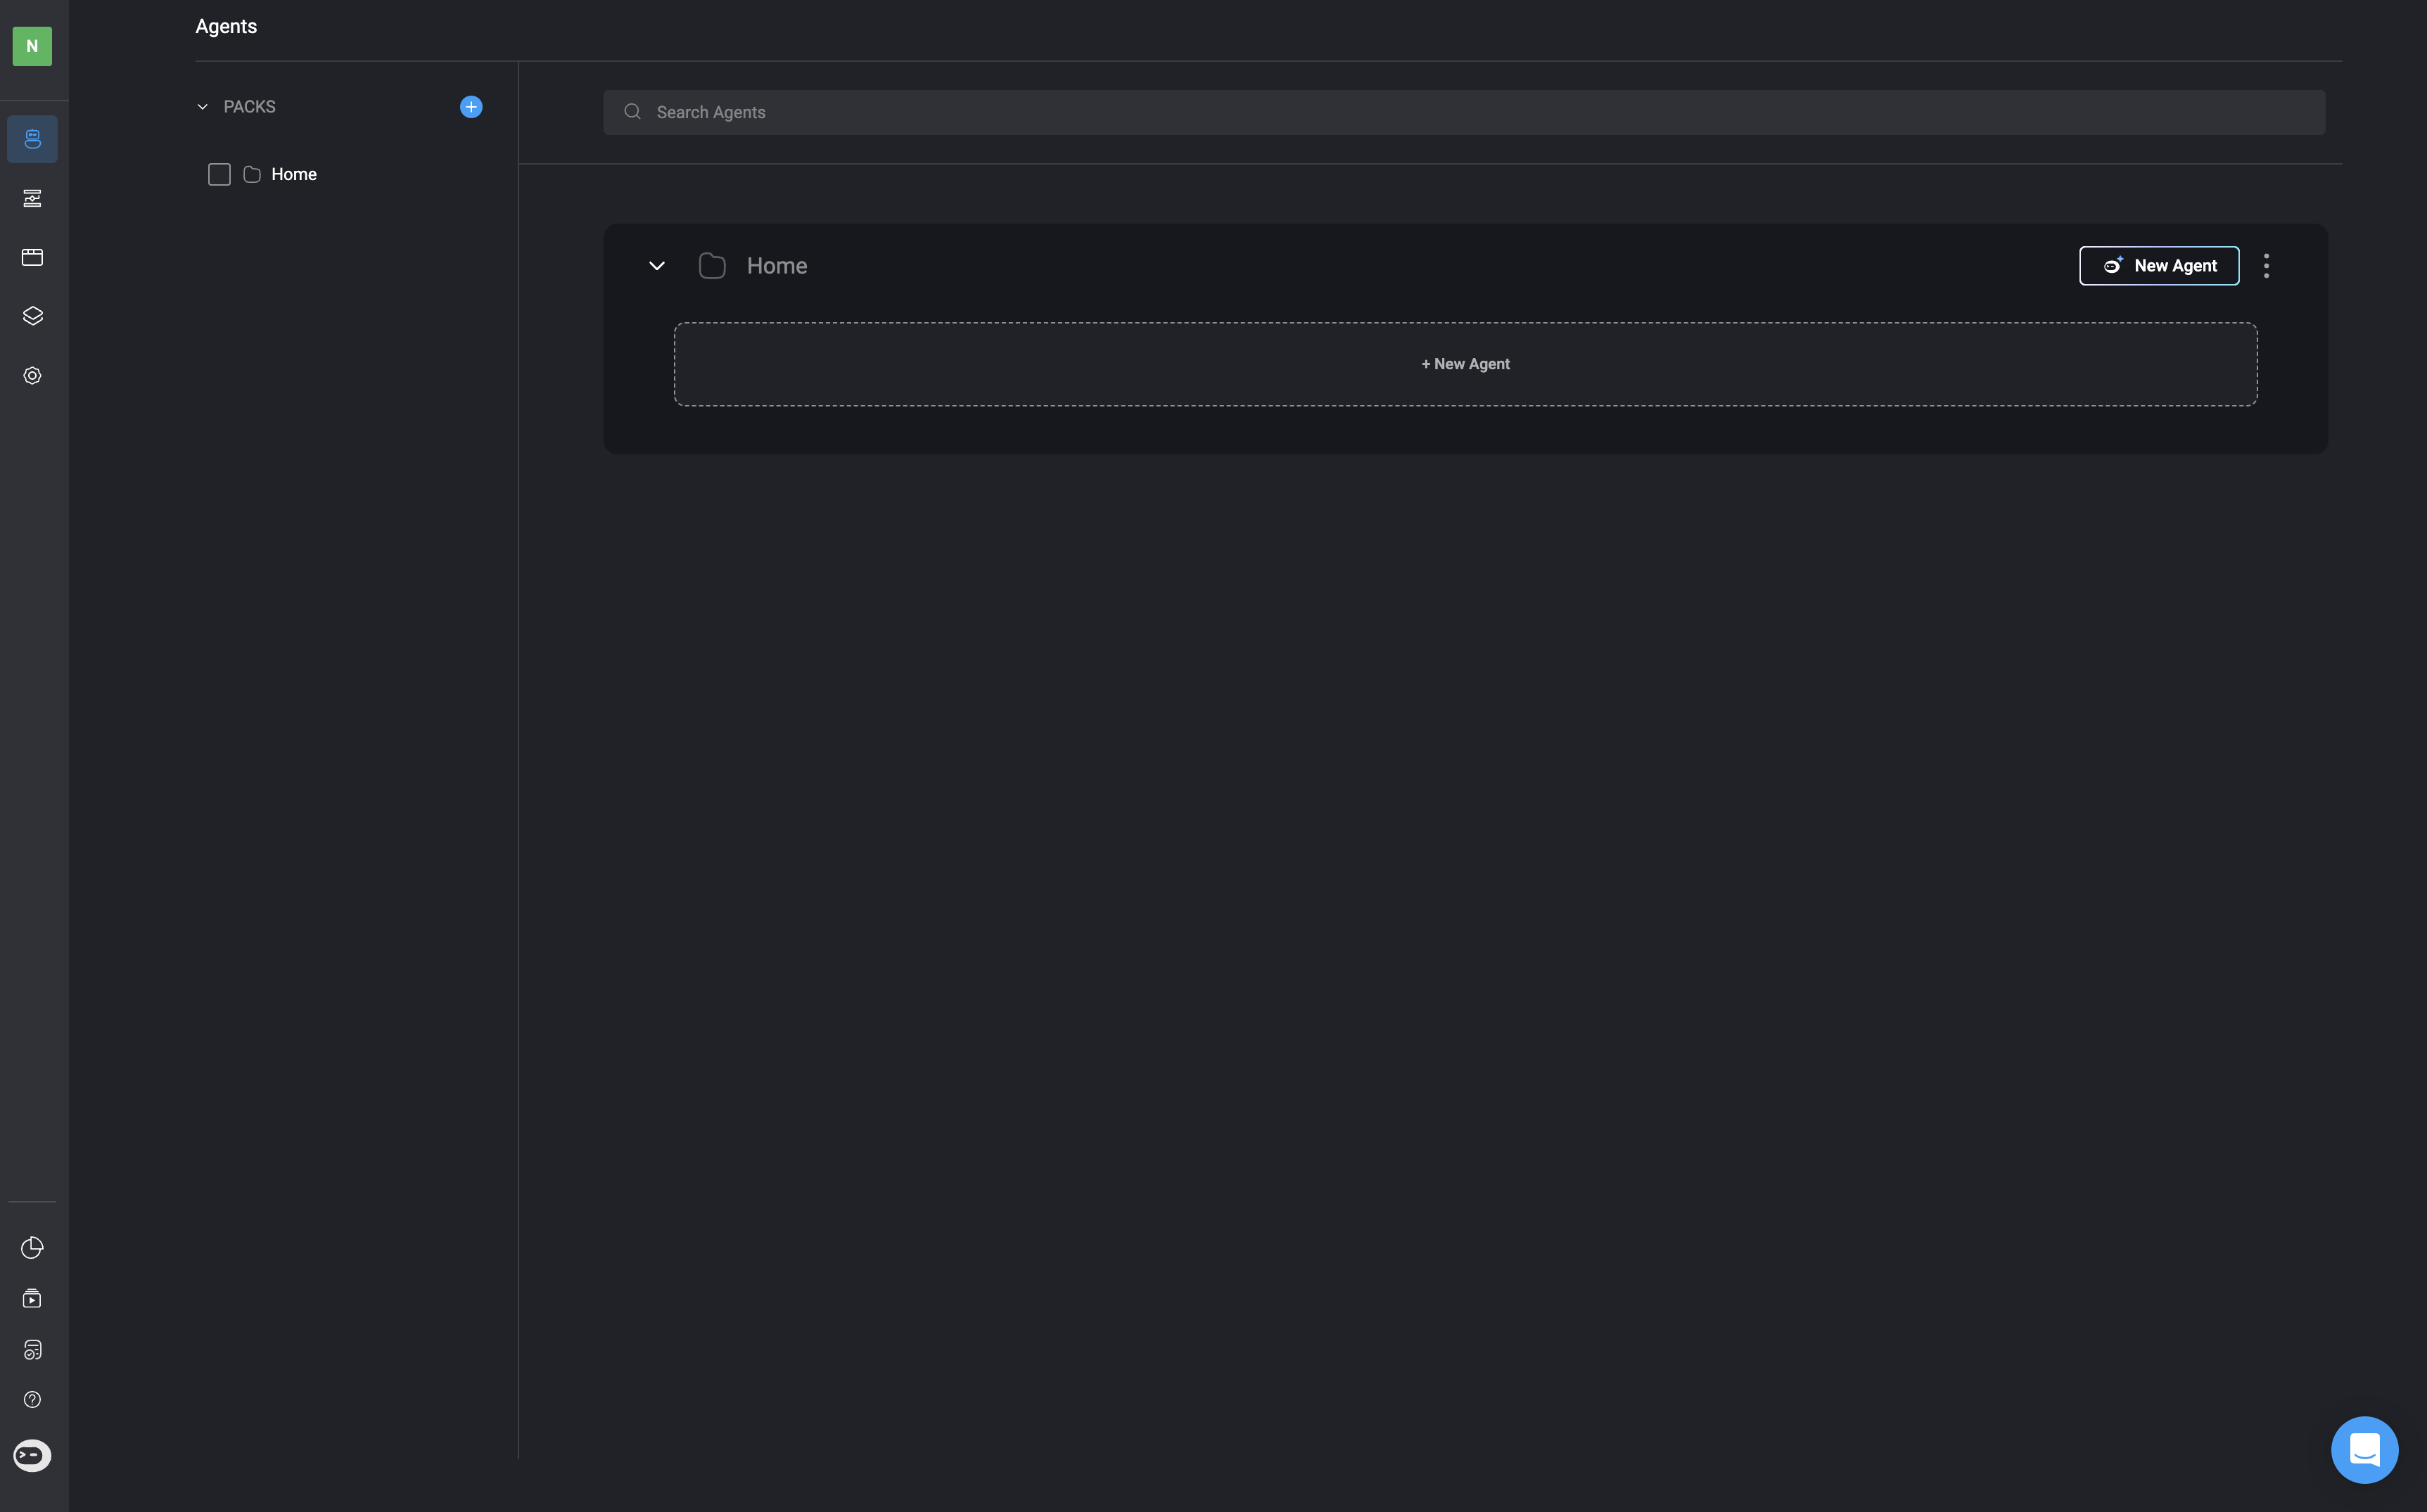This screenshot has width=2427, height=1512.
Task: Collapse the Home pack panel chevron
Action: (x=657, y=266)
